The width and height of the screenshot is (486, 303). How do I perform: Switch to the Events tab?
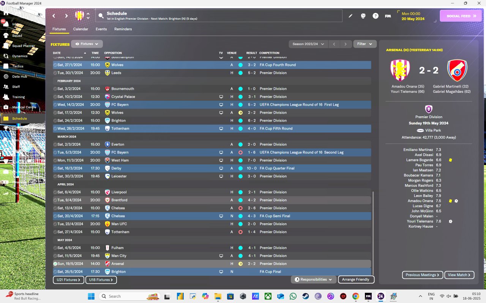(x=101, y=29)
